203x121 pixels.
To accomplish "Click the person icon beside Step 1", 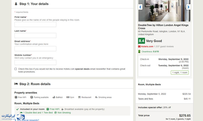I will 16,4.
